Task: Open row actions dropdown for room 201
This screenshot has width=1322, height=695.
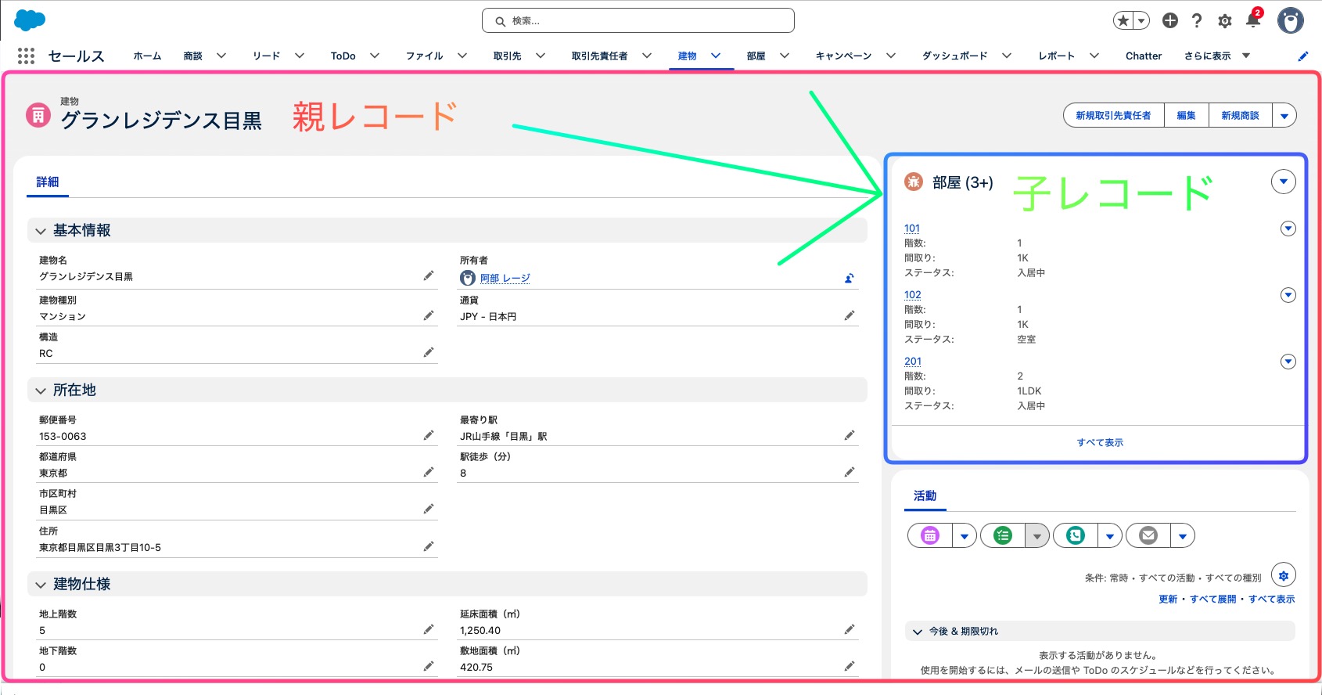Action: (x=1288, y=362)
